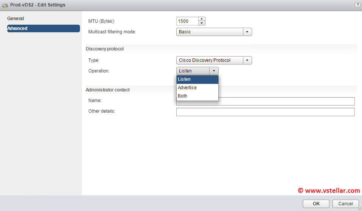Viewport: 362px width, 211px height.
Task: Collapse the Operation dropdown using its arrow
Action: click(x=214, y=71)
